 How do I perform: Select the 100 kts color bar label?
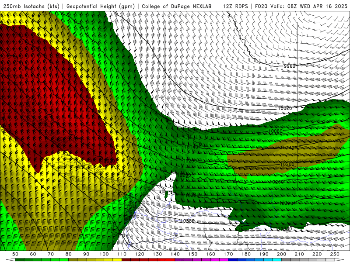click(x=104, y=254)
